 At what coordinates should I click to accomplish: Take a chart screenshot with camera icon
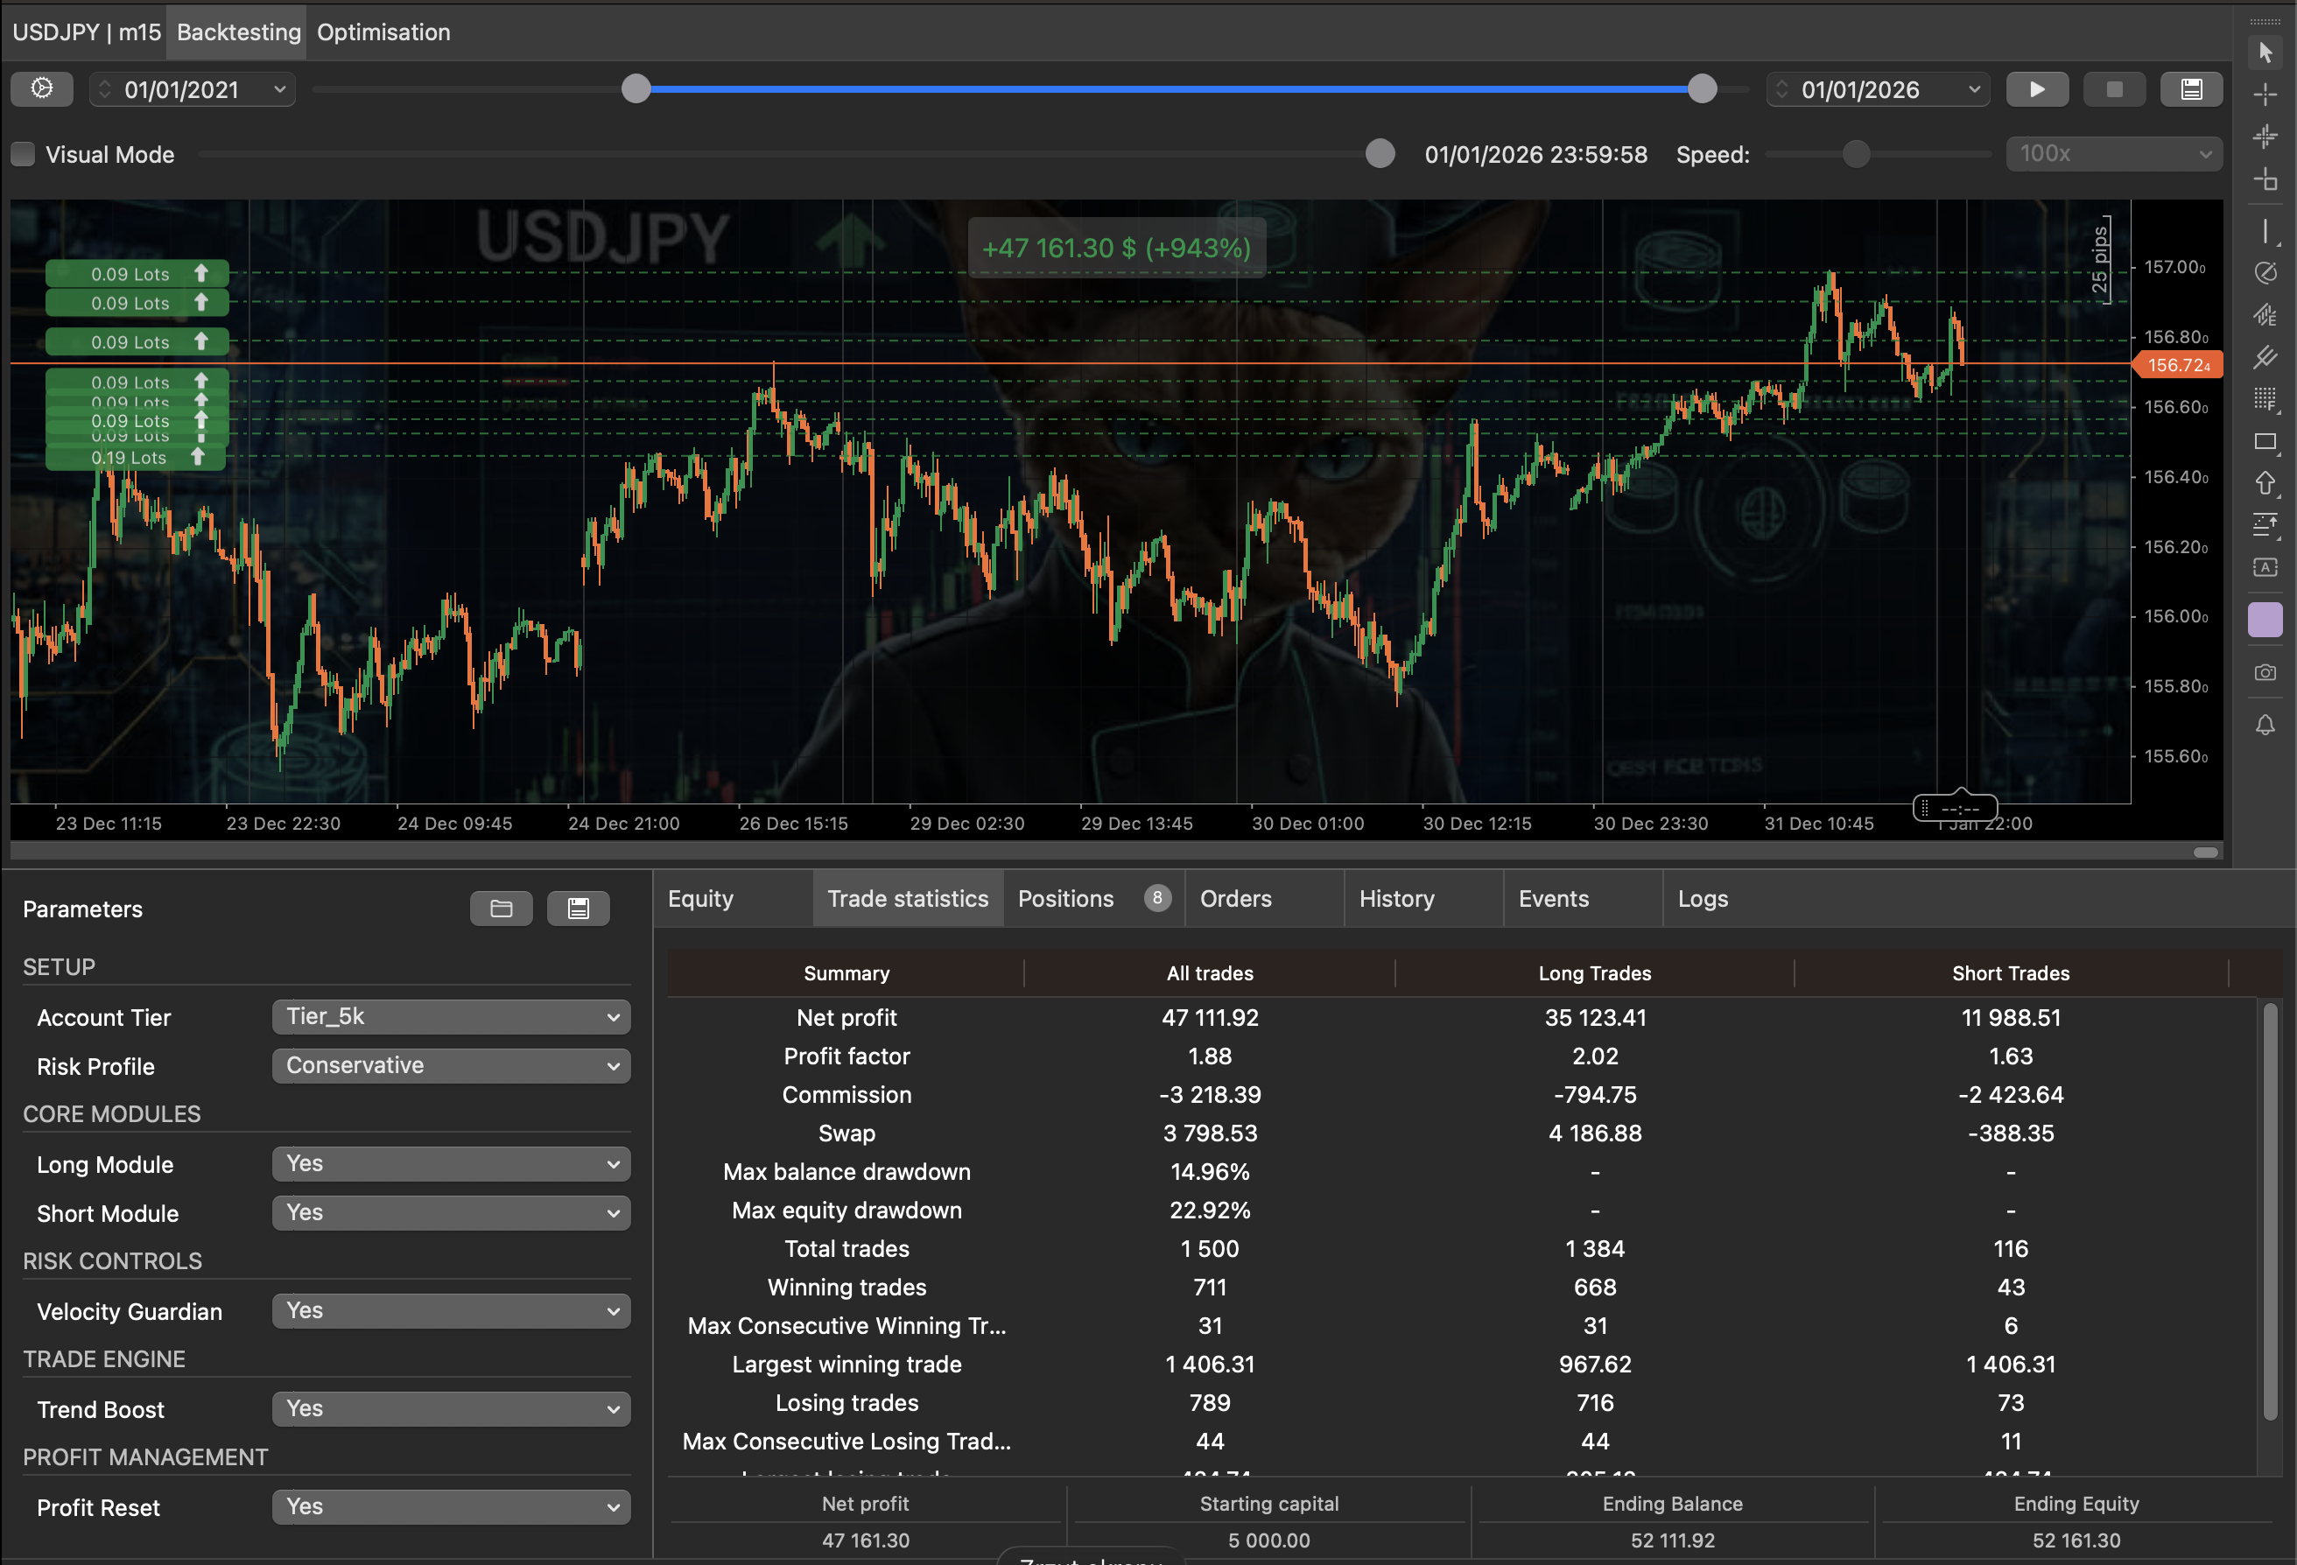click(x=2266, y=673)
